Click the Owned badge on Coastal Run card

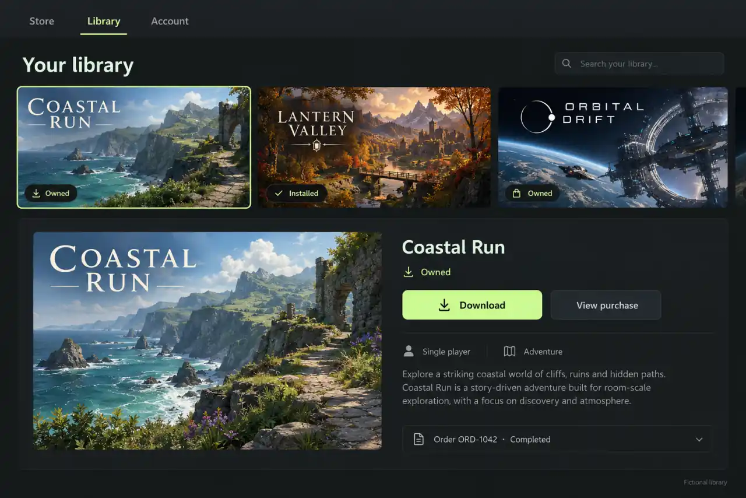click(x=51, y=193)
